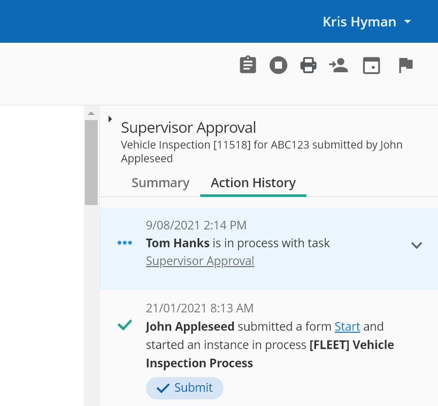Click the blue in-process dots icon
Viewport: 438px width, 406px height.
pos(124,243)
